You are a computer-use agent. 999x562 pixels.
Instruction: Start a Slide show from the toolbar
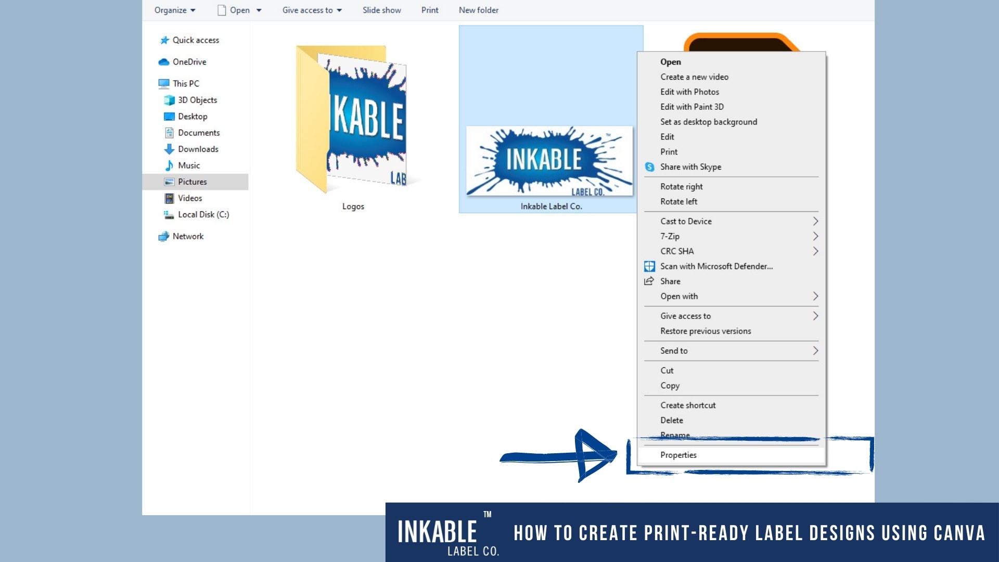pyautogui.click(x=381, y=10)
